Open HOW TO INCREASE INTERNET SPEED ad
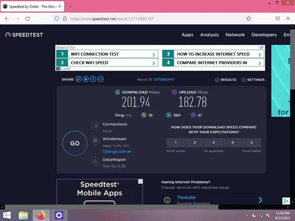Image resolution: width=295 pixels, height=221 pixels. click(x=213, y=54)
